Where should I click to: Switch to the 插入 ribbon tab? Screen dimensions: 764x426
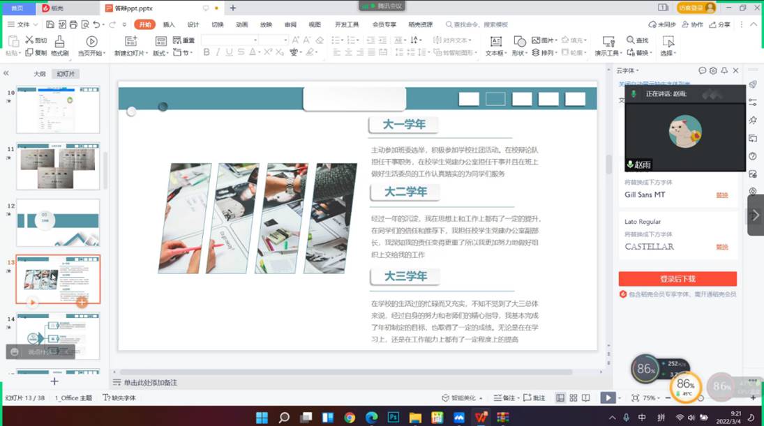tap(169, 24)
